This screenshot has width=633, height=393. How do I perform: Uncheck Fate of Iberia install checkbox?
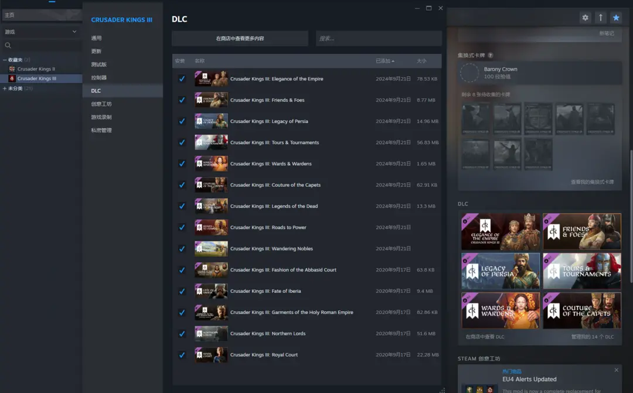tap(182, 291)
